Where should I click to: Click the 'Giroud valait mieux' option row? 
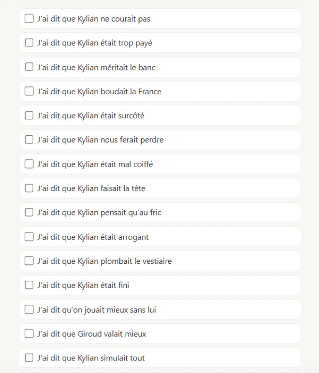pyautogui.click(x=160, y=333)
